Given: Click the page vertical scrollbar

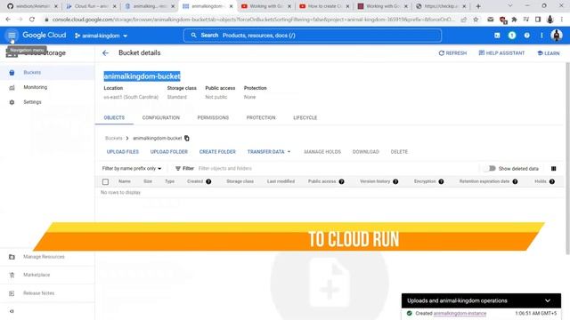Looking at the screenshot, I should 567,158.
